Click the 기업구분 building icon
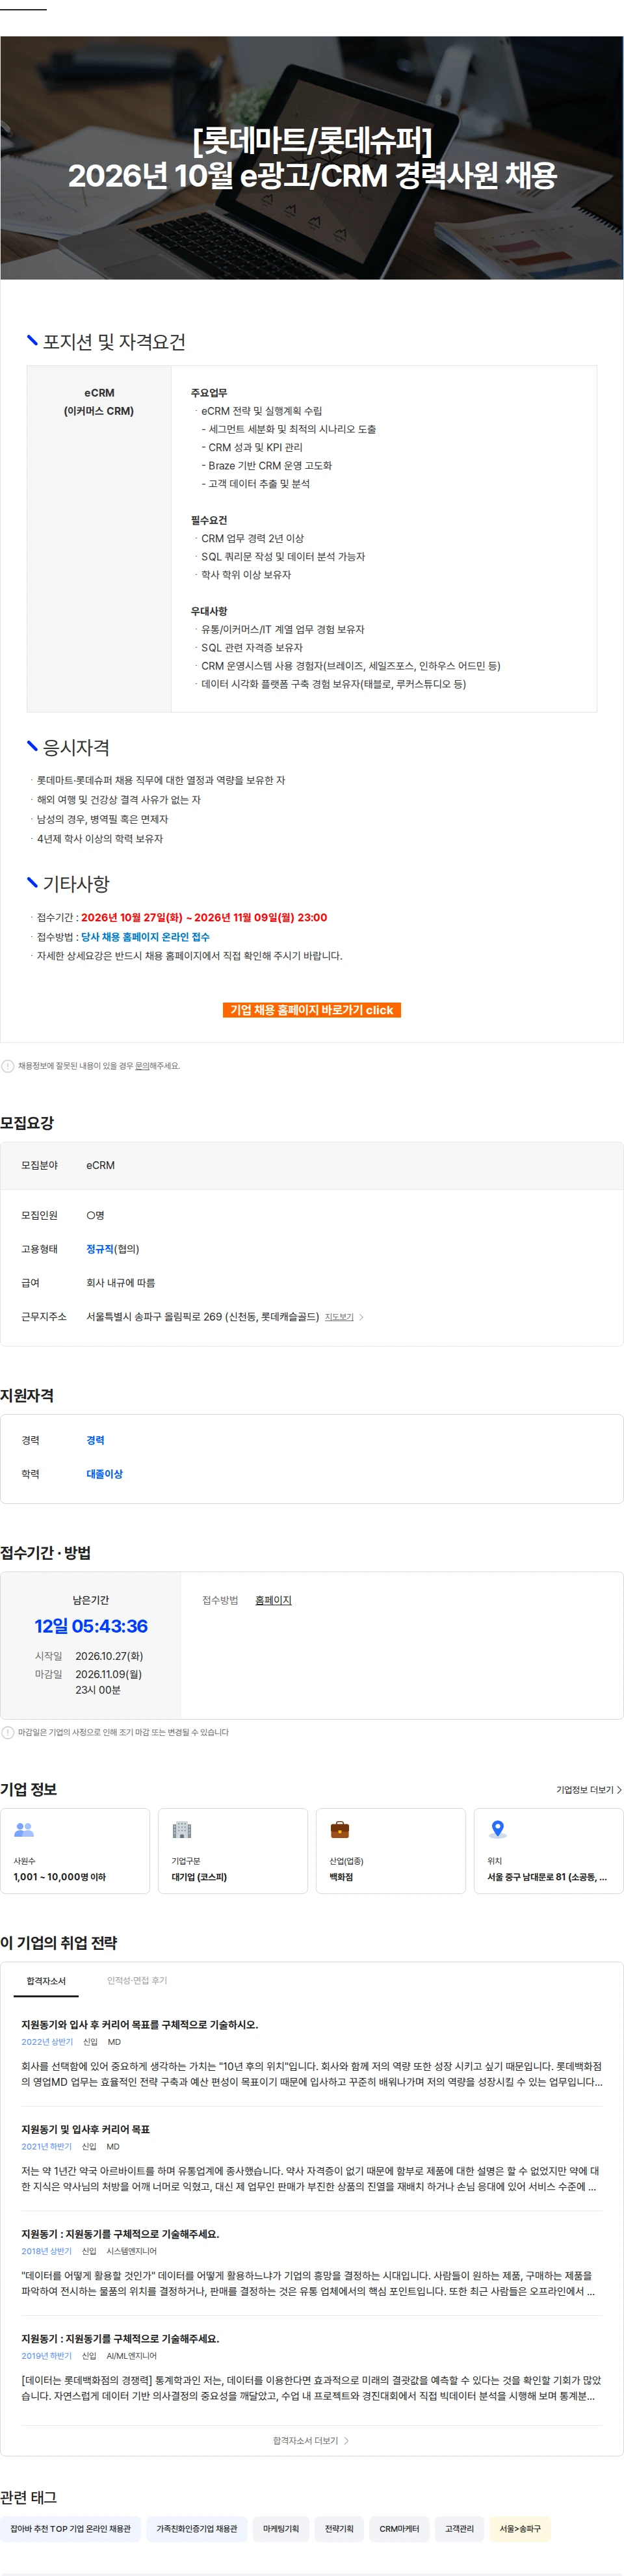The image size is (624, 2576). pyautogui.click(x=181, y=1830)
